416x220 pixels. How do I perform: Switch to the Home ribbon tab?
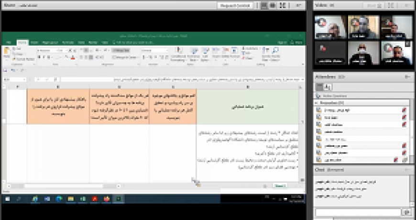click(x=22, y=43)
